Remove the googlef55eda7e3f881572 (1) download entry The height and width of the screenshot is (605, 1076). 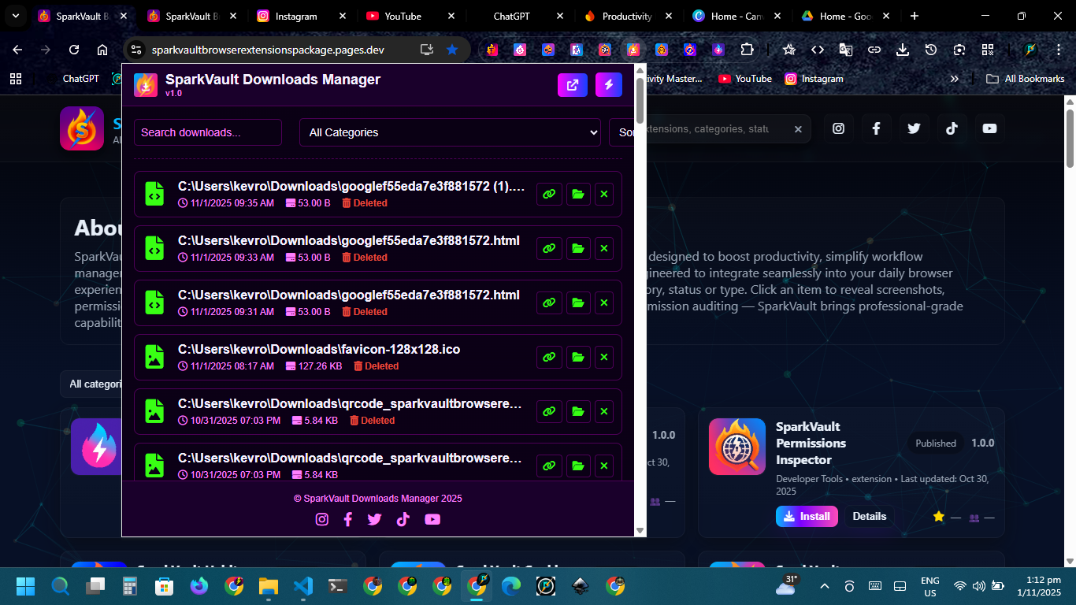[604, 195]
